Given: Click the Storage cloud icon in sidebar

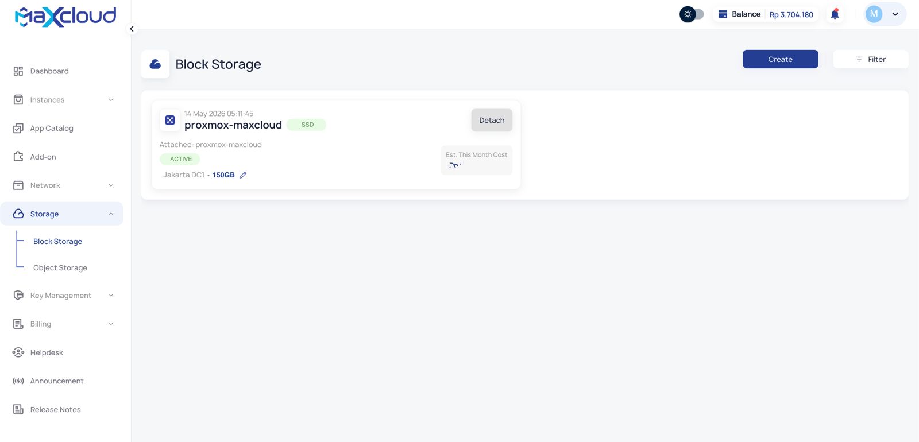Looking at the screenshot, I should (18, 214).
